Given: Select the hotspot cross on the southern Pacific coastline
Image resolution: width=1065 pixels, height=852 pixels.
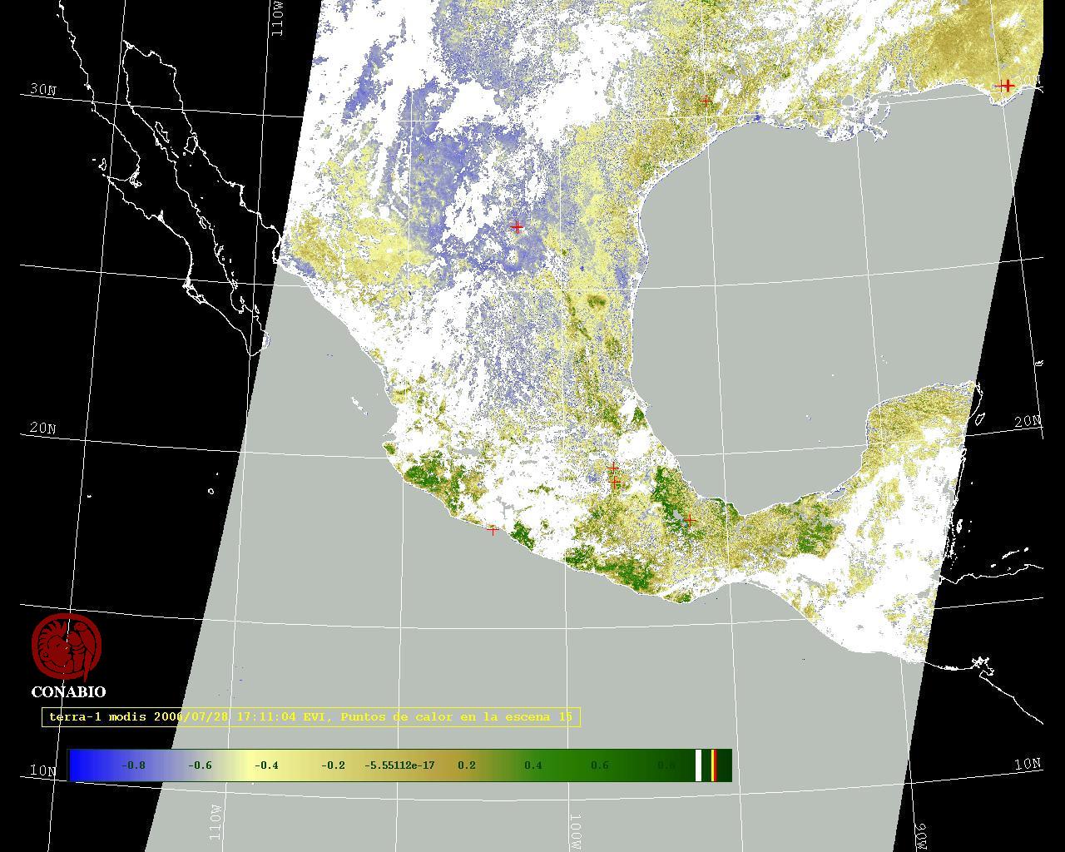Looking at the screenshot, I should (x=493, y=529).
